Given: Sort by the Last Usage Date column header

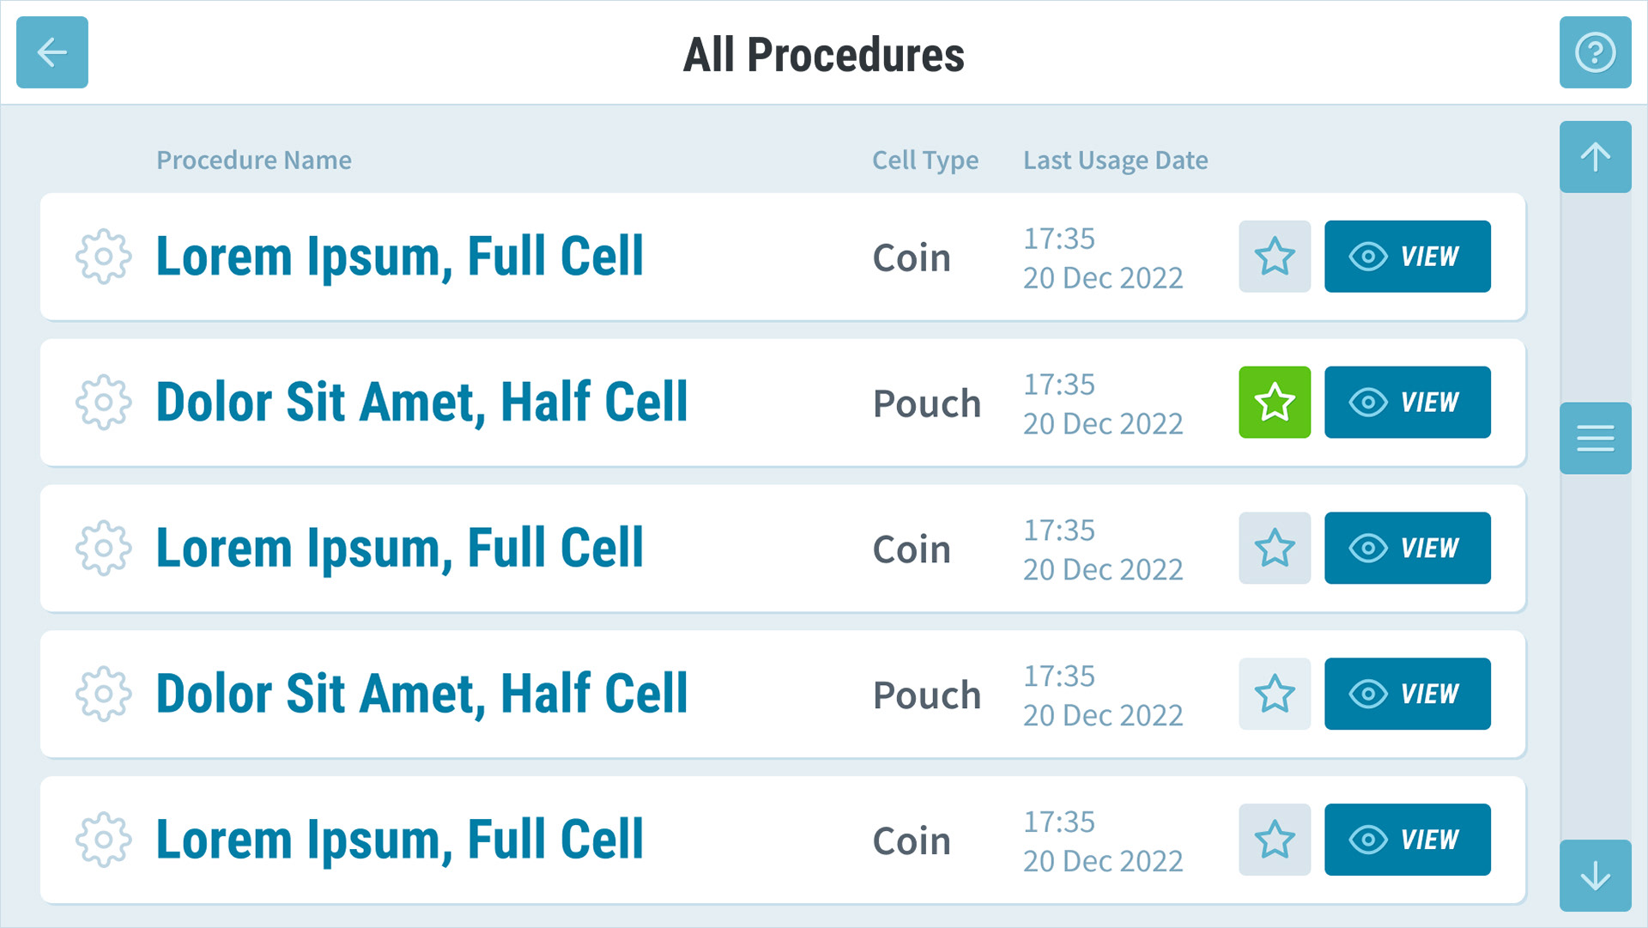Looking at the screenshot, I should coord(1115,161).
